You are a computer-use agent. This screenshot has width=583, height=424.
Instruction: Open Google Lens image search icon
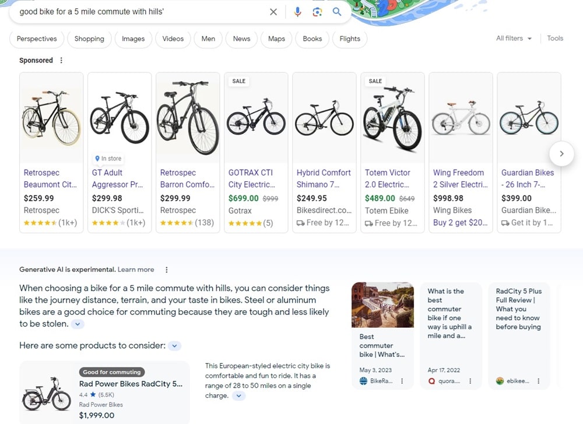pyautogui.click(x=317, y=12)
